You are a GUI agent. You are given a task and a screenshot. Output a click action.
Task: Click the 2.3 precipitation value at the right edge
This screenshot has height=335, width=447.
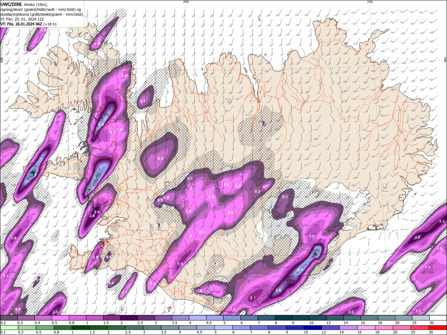tap(442, 221)
